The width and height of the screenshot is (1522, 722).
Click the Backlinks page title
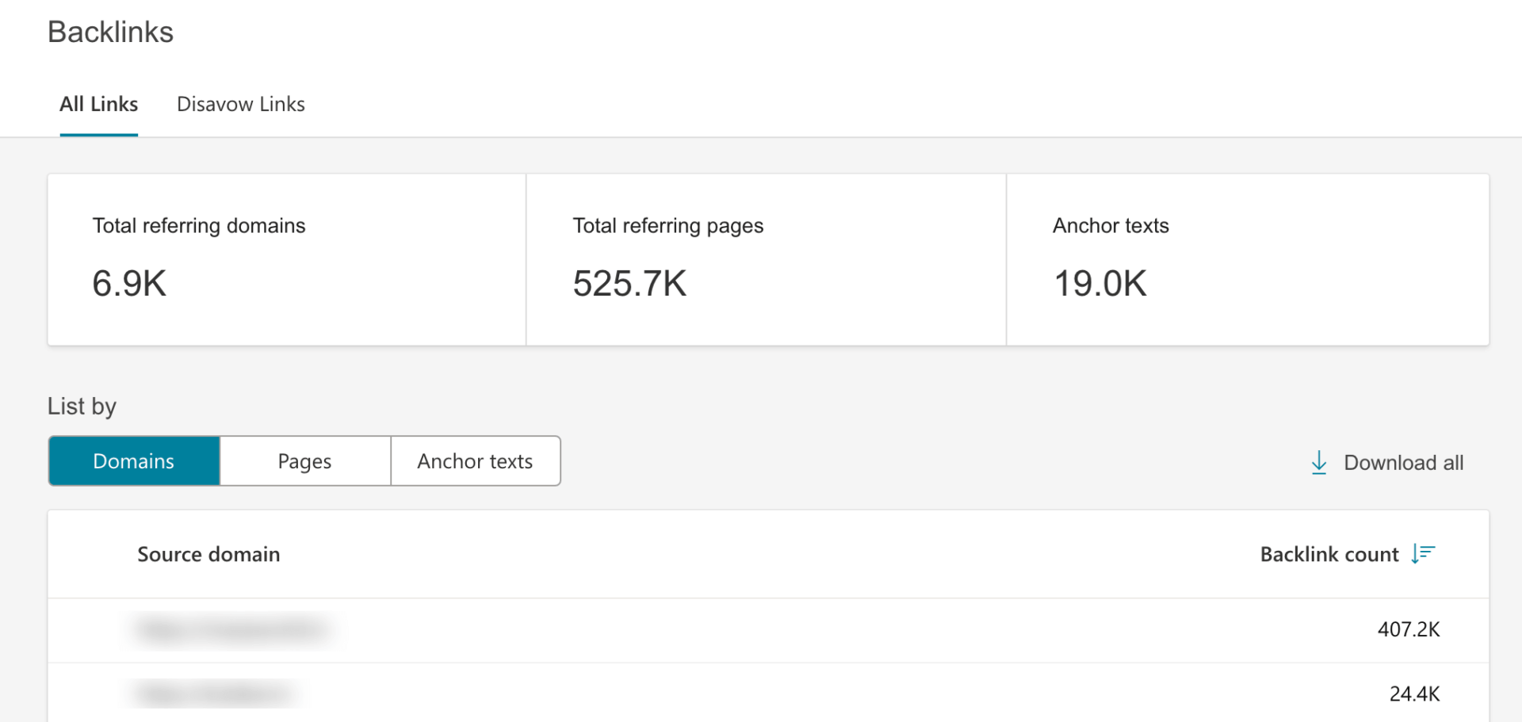[110, 32]
